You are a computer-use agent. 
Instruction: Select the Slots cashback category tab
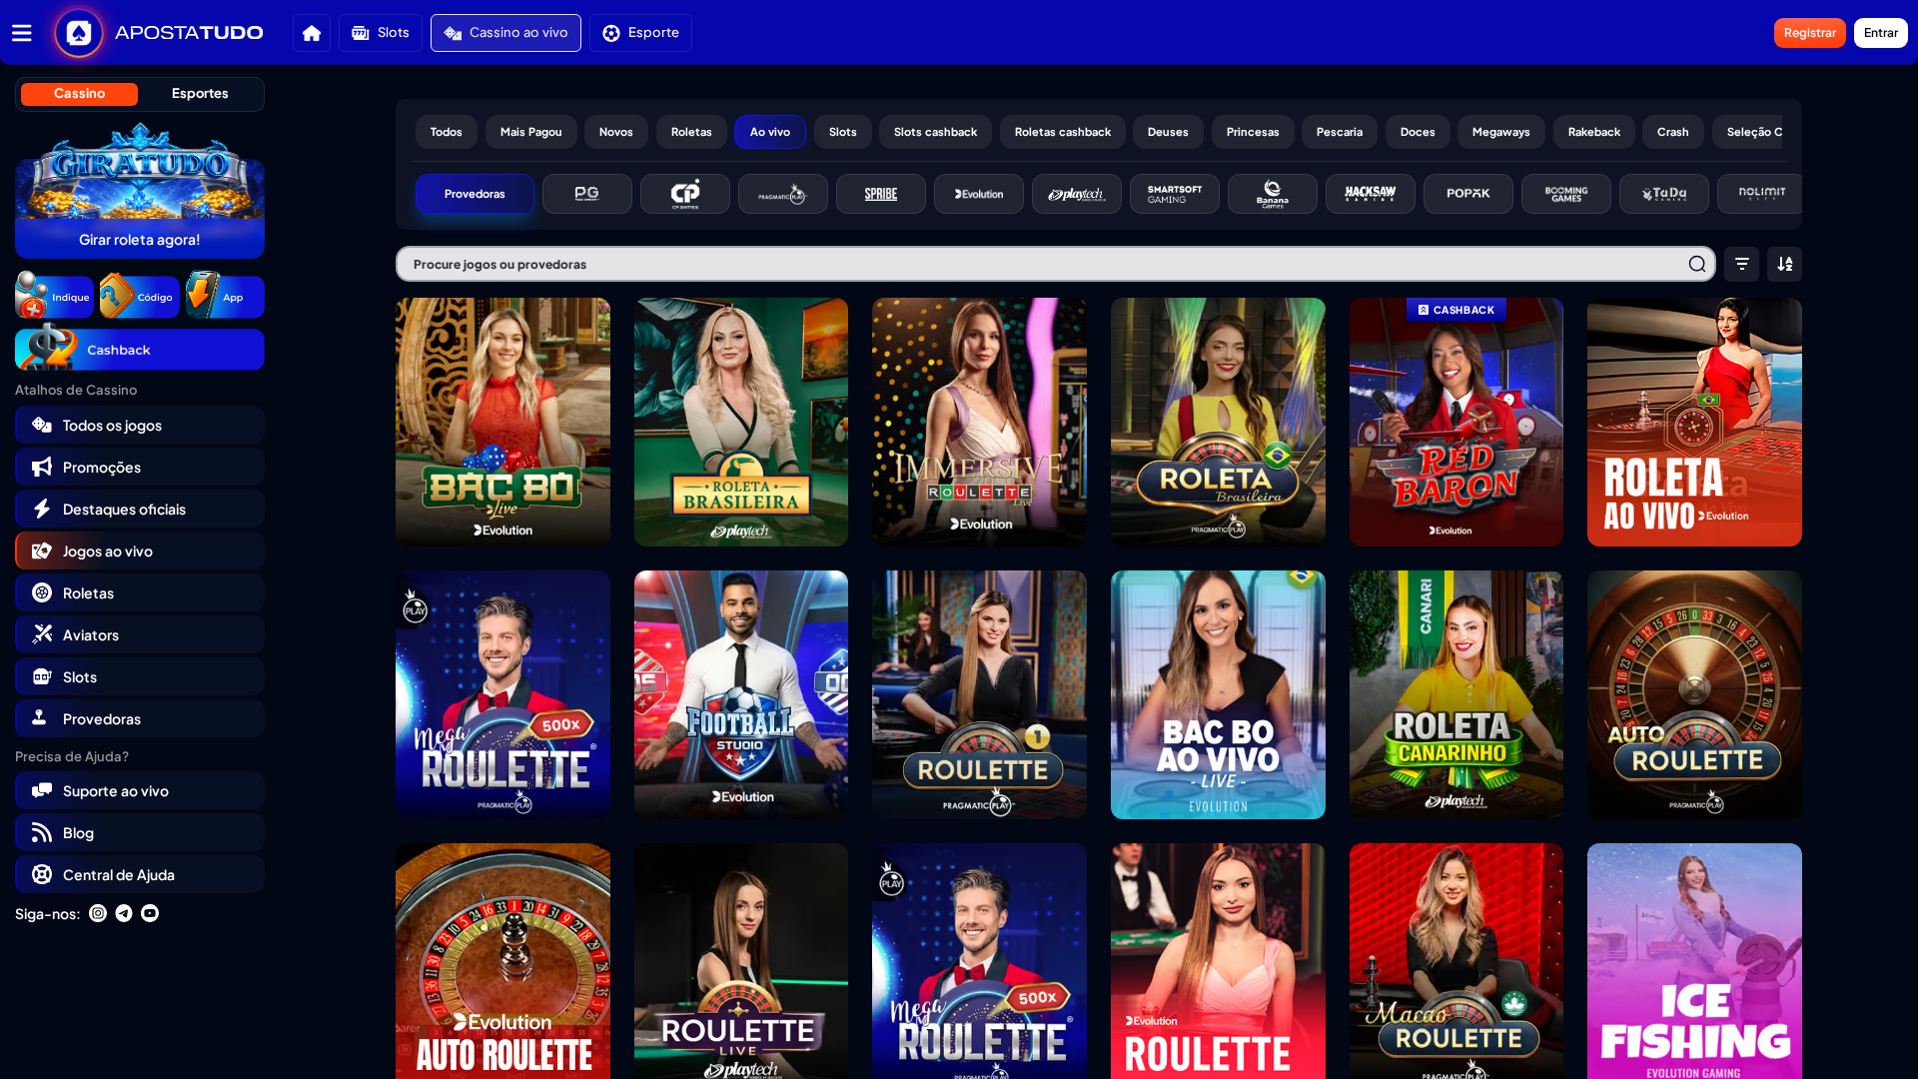[936, 132]
